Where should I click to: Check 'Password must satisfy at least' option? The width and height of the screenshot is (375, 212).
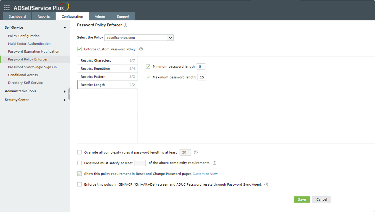coord(79,163)
